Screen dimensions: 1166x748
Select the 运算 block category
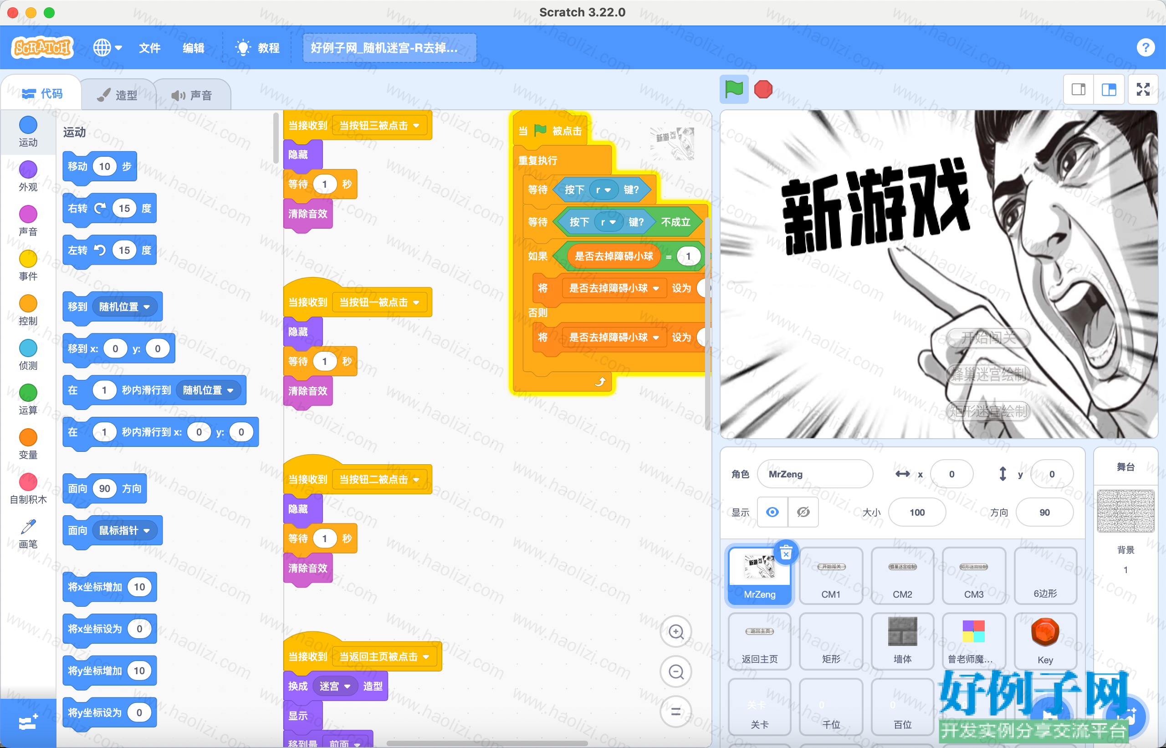coord(28,399)
